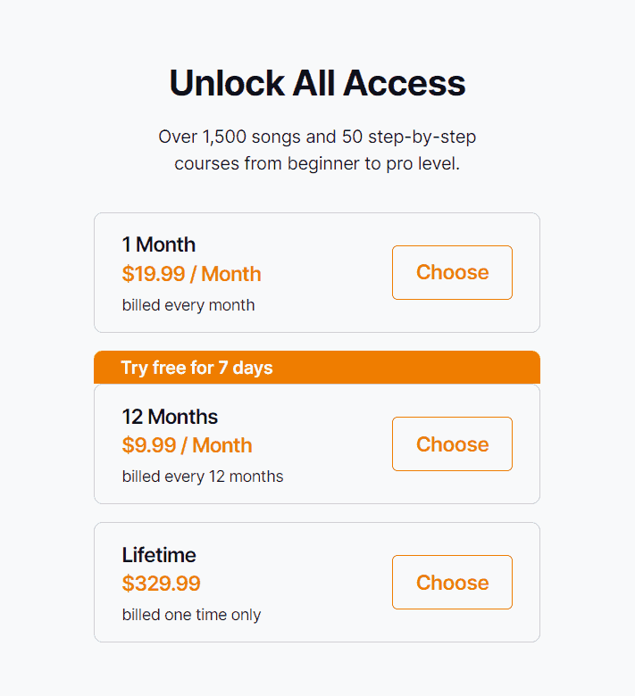Select the $19.99 / Month price text
Screen dimensions: 635x696
191,274
